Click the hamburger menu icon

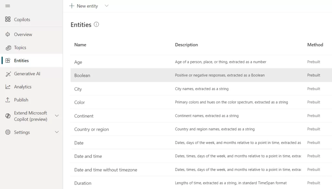(8, 6)
